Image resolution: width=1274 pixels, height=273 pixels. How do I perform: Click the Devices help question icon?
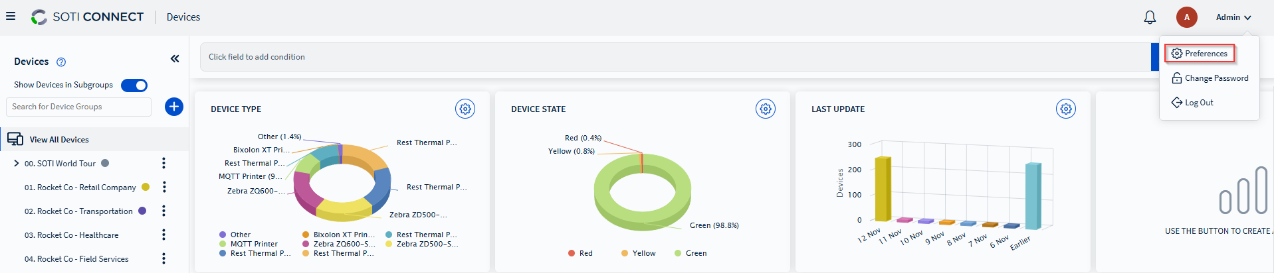point(61,62)
